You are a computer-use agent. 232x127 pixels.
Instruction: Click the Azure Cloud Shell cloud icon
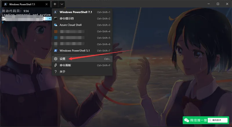click(x=56, y=25)
